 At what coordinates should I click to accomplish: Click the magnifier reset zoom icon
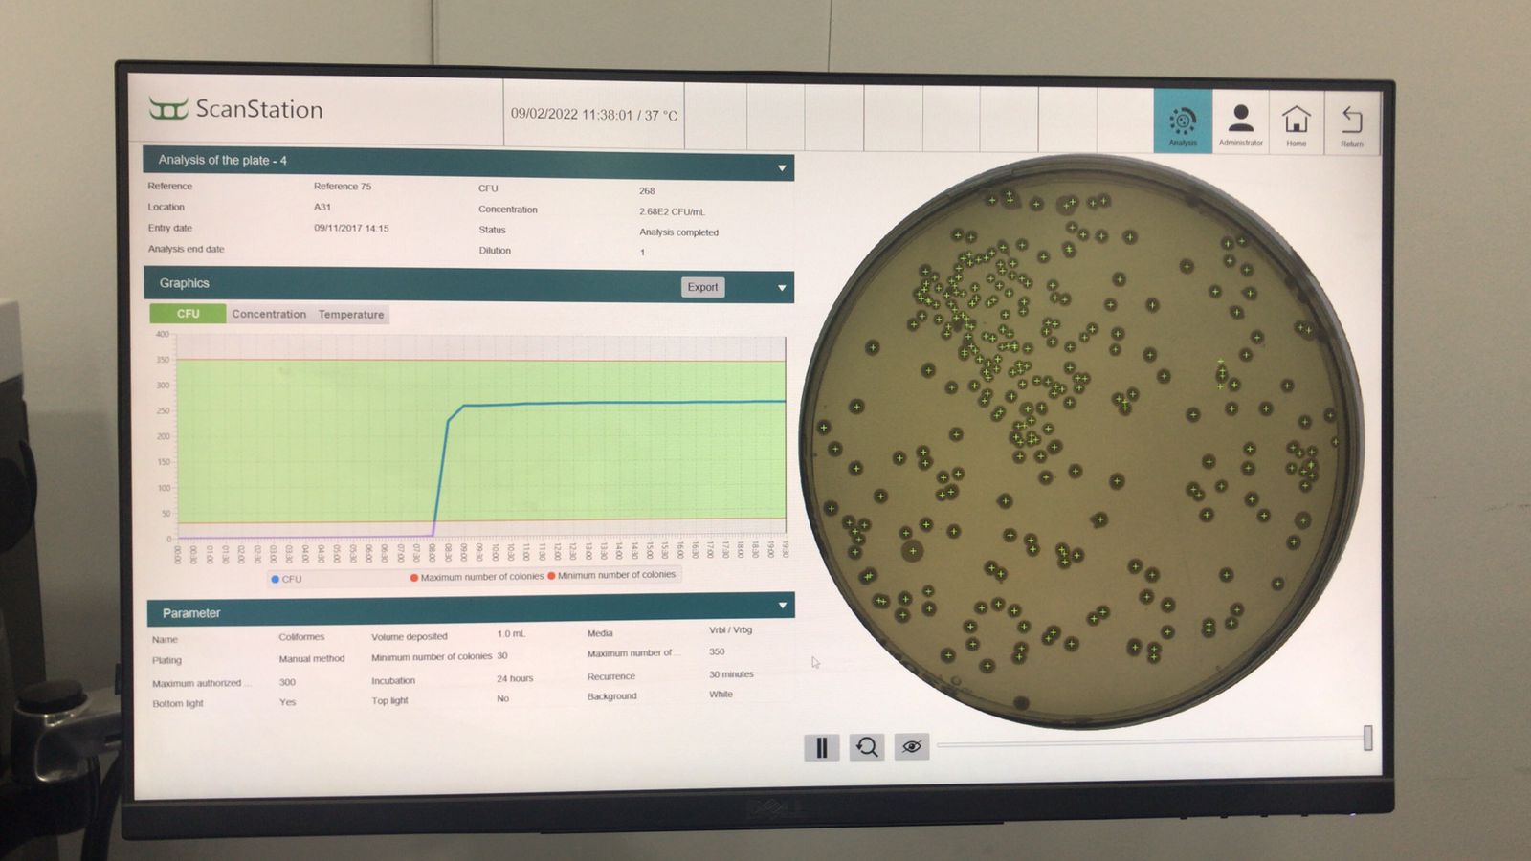point(867,747)
